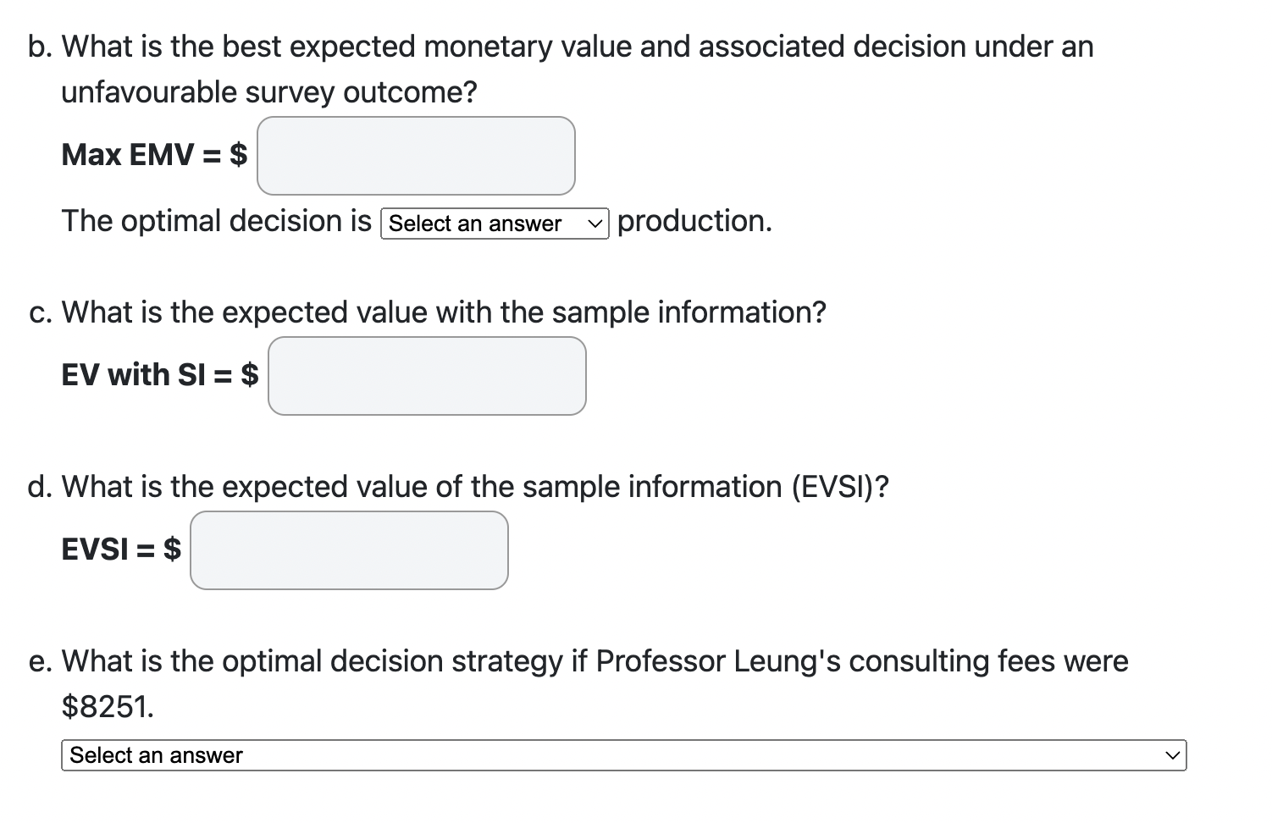Click the part e question text

[593, 661]
